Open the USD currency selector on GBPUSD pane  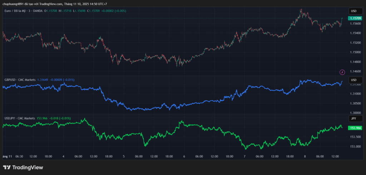pyautogui.click(x=354, y=80)
